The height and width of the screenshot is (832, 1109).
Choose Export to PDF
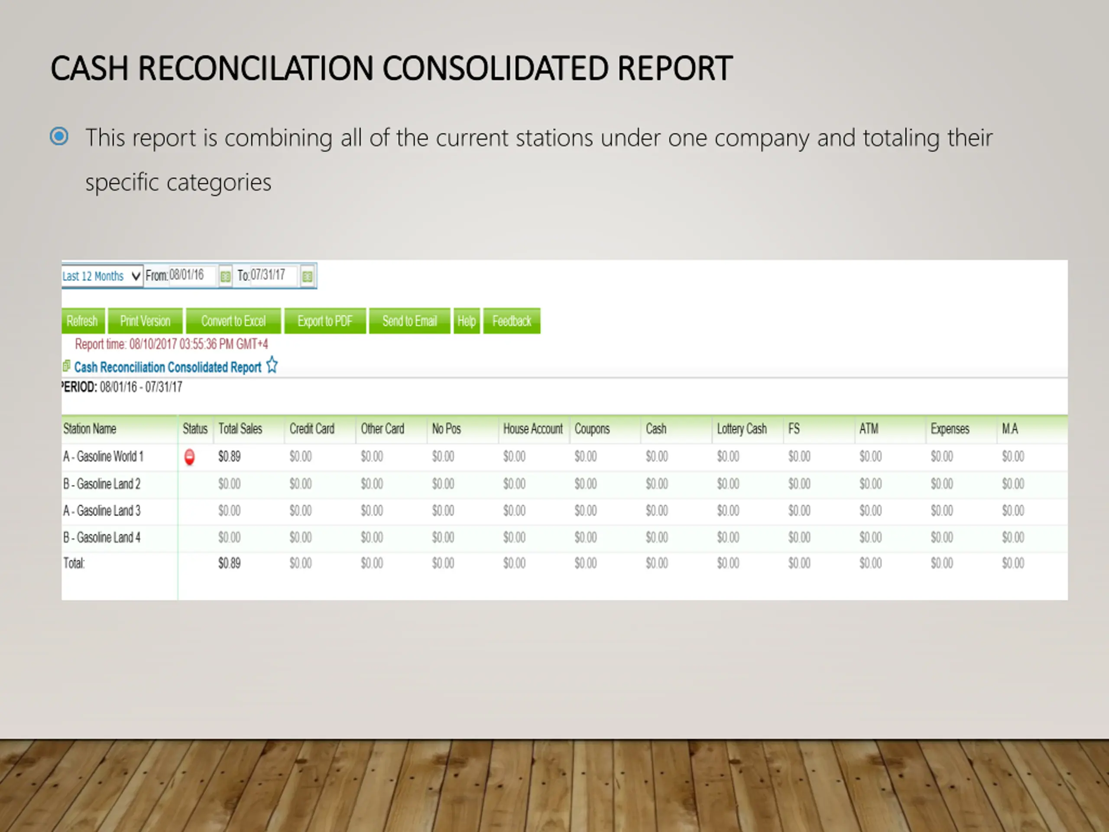(x=325, y=321)
